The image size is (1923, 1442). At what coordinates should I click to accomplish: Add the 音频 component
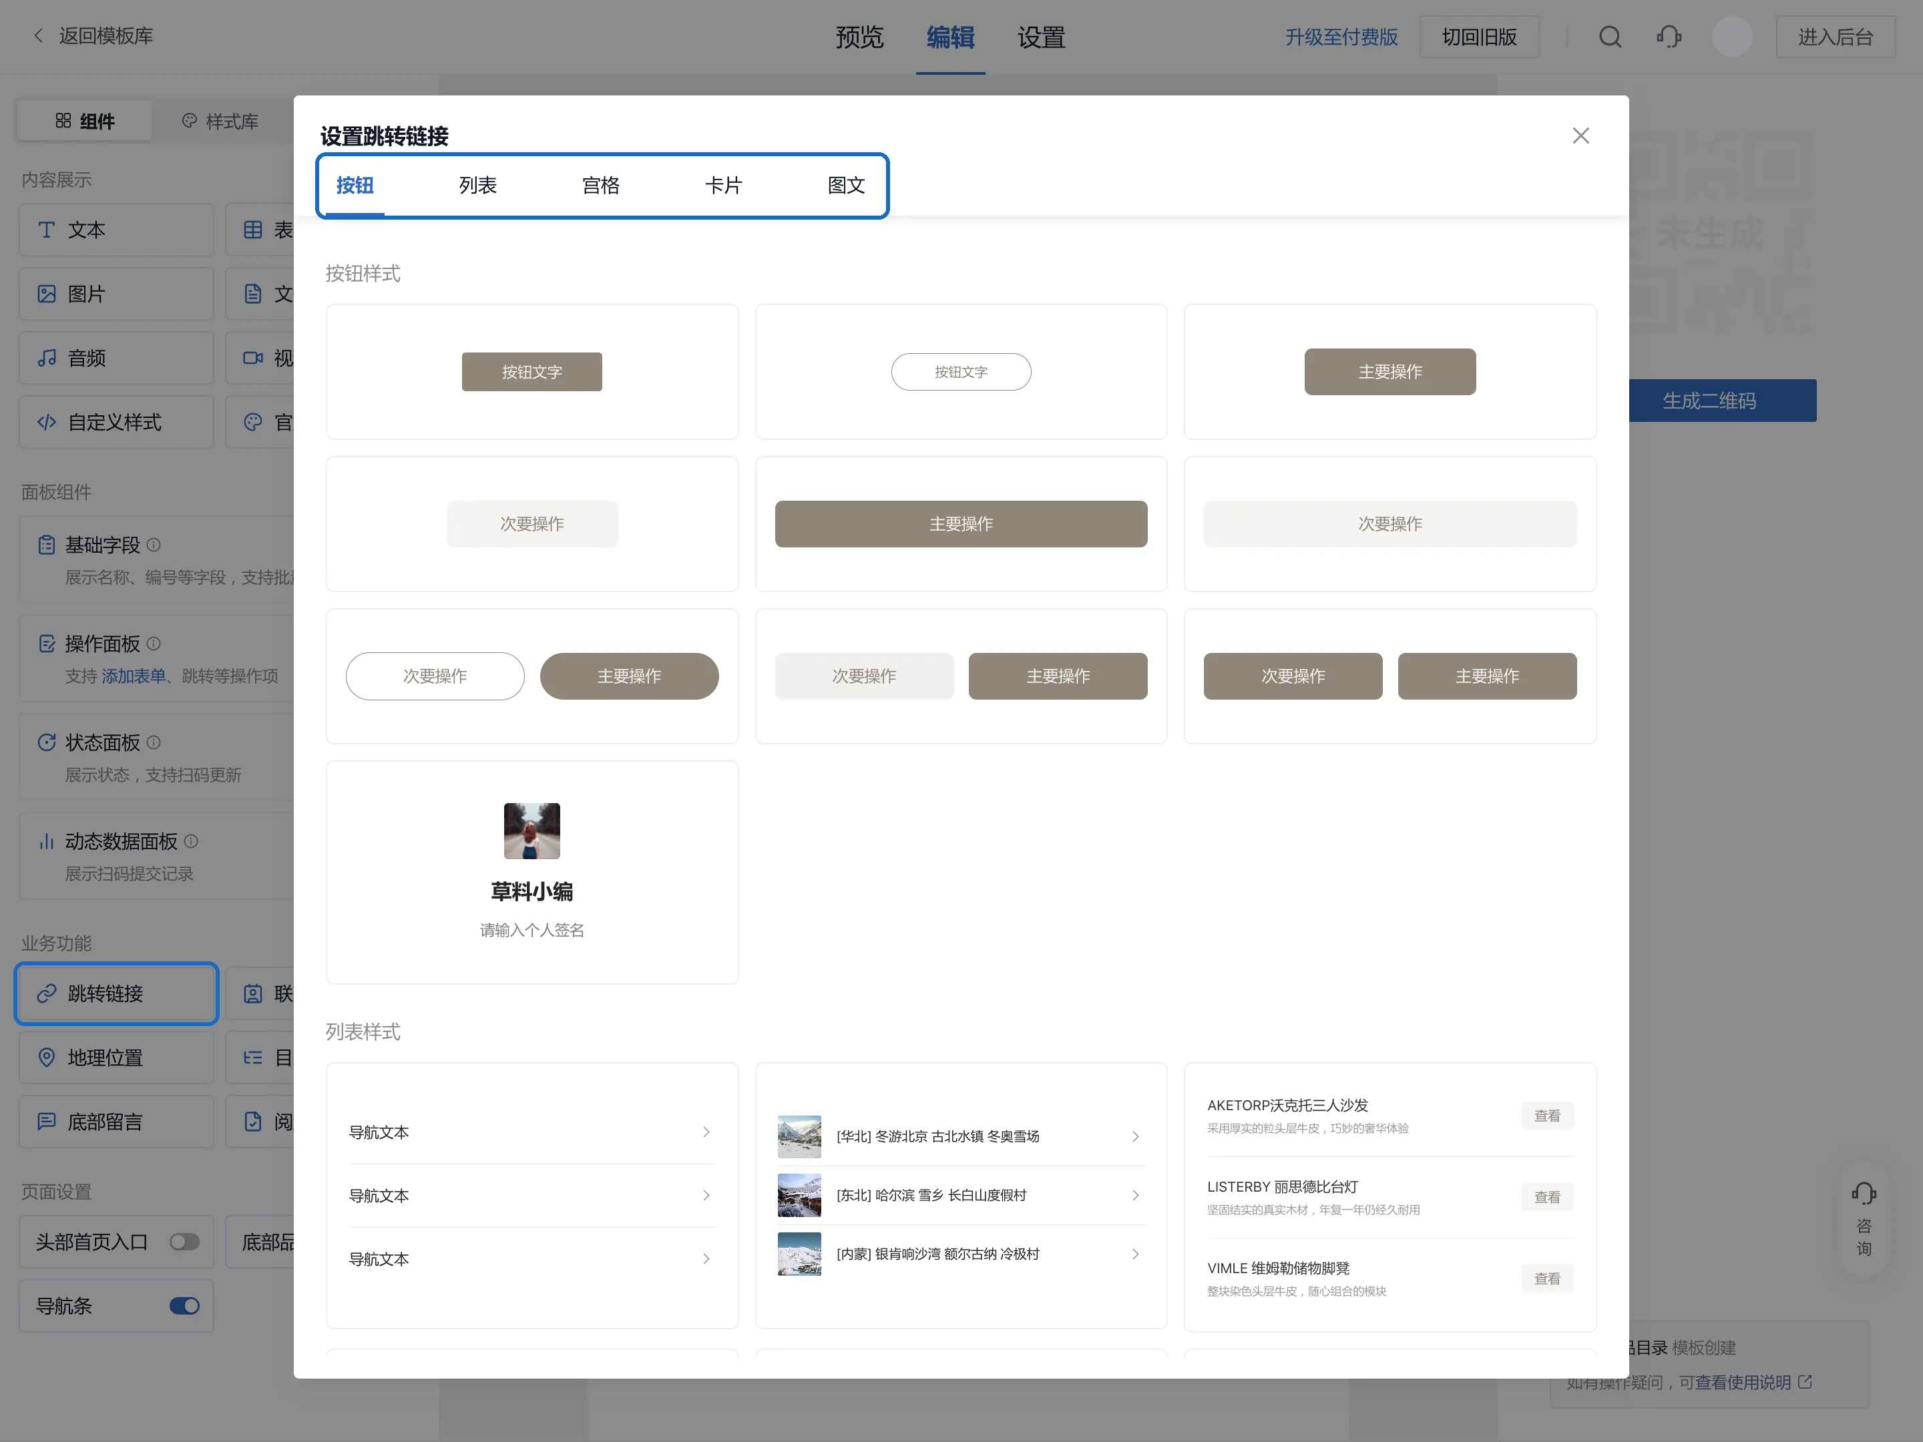(x=116, y=358)
